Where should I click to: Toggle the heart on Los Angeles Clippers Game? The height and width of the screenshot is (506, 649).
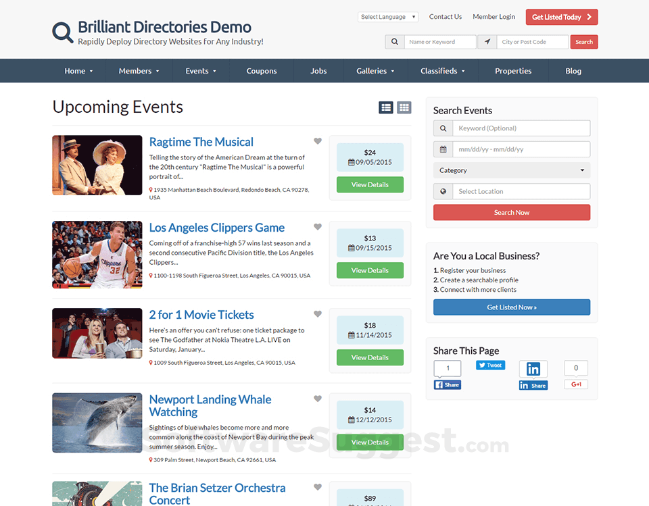pyautogui.click(x=318, y=226)
